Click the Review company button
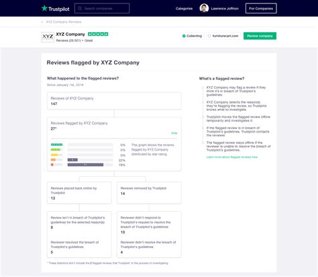Image resolution: width=318 pixels, height=277 pixels. pos(260,36)
